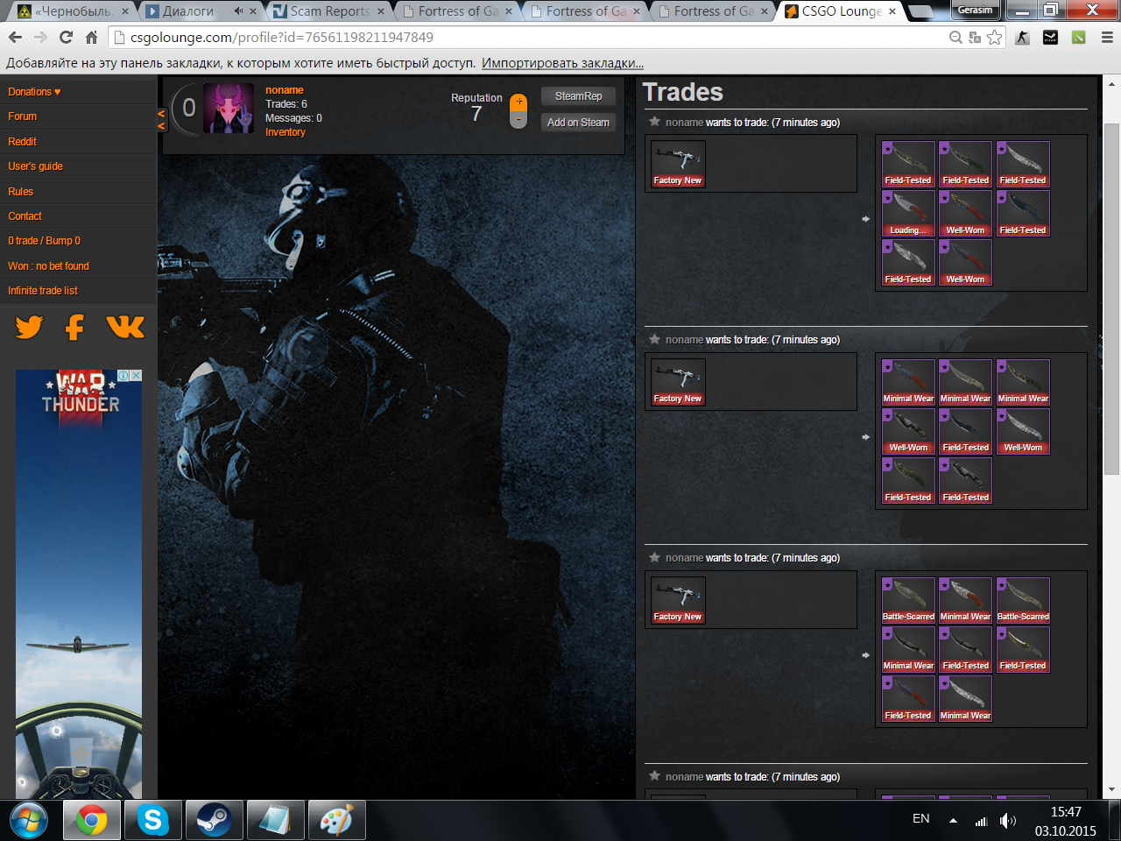Switch to the Scam Reports browser tab
1121x841 pixels.
pyautogui.click(x=329, y=11)
